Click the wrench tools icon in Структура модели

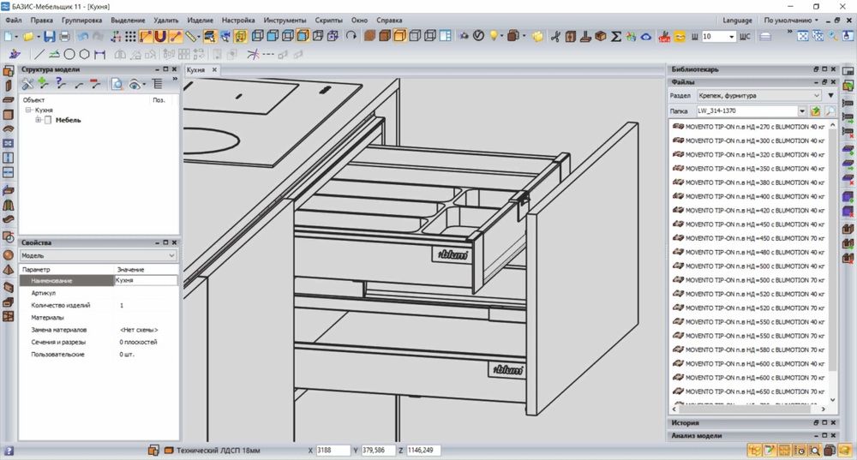pos(27,84)
